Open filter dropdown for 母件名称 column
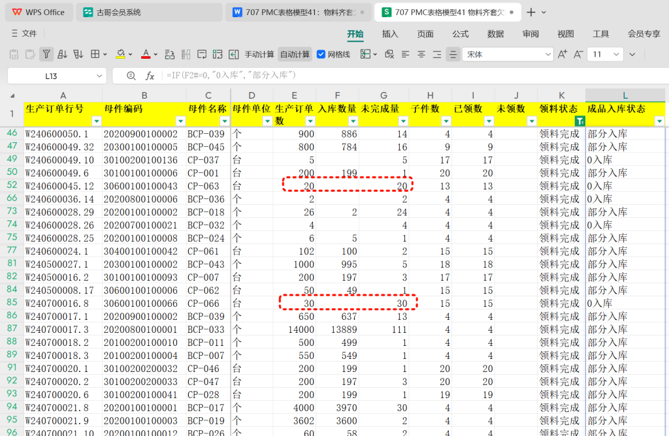This screenshot has height=436, width=669. (x=225, y=121)
